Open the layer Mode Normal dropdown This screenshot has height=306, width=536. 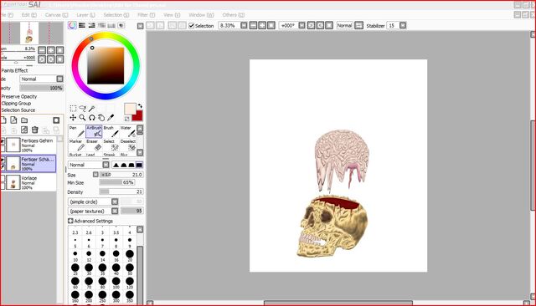point(59,79)
